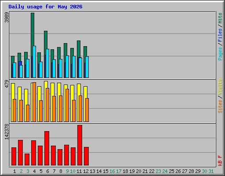Click the Pages legend label
This screenshot has width=225, height=176.
coord(220,54)
